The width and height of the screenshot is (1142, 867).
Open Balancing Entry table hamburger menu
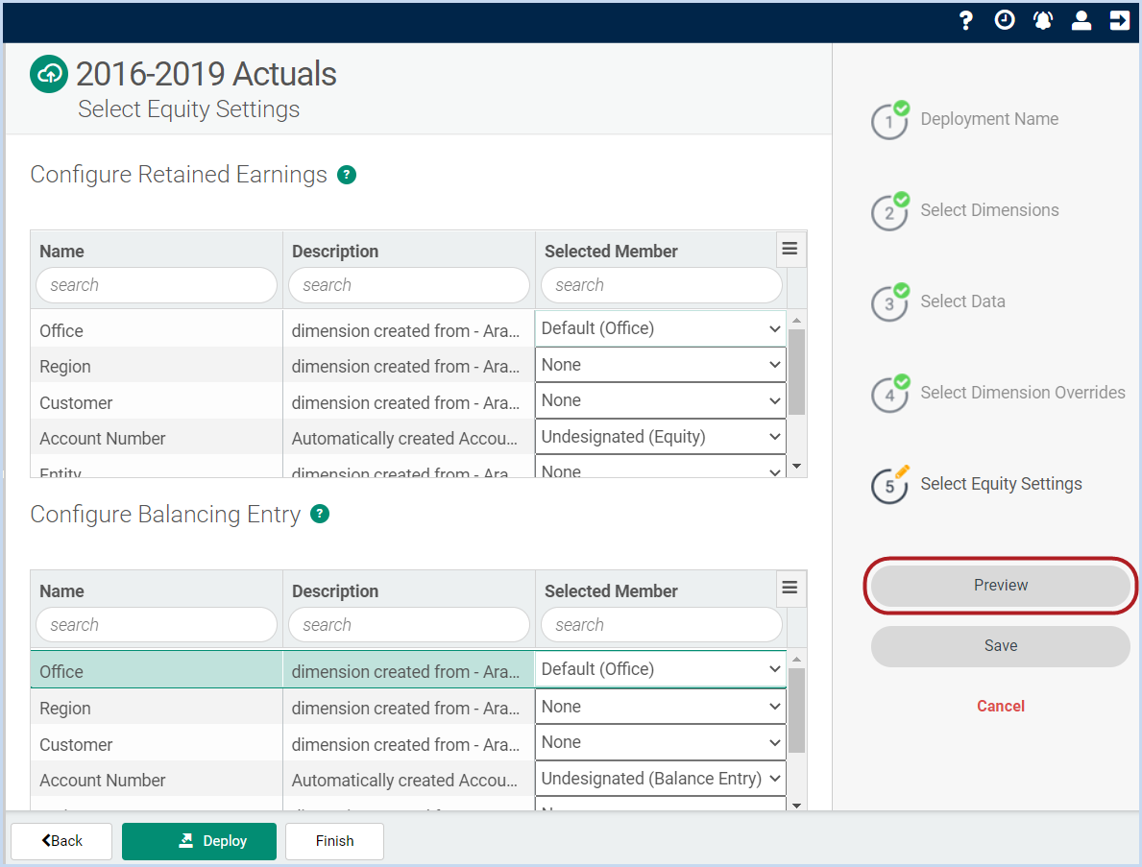(x=790, y=588)
